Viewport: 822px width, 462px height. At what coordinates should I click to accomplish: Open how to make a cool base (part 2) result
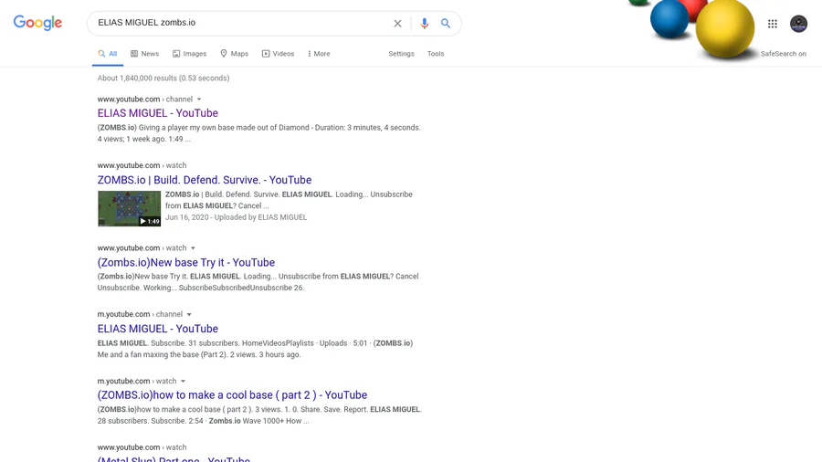[x=232, y=395]
